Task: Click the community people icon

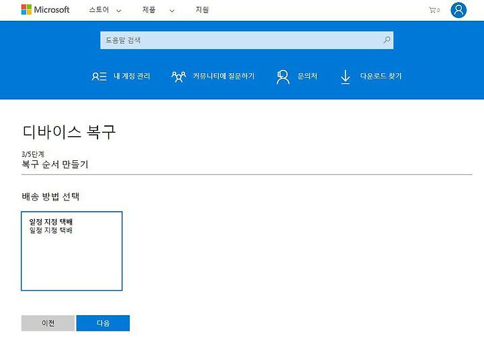Action: (179, 76)
